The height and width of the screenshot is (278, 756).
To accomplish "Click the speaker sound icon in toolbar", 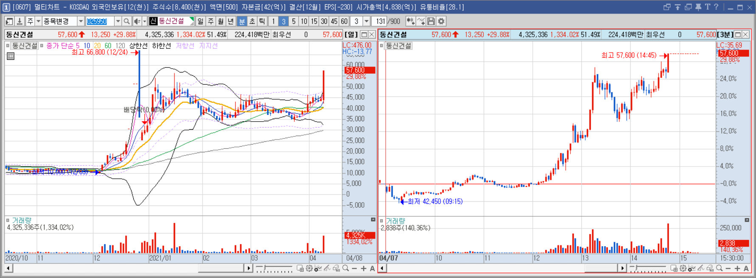I will [x=137, y=21].
